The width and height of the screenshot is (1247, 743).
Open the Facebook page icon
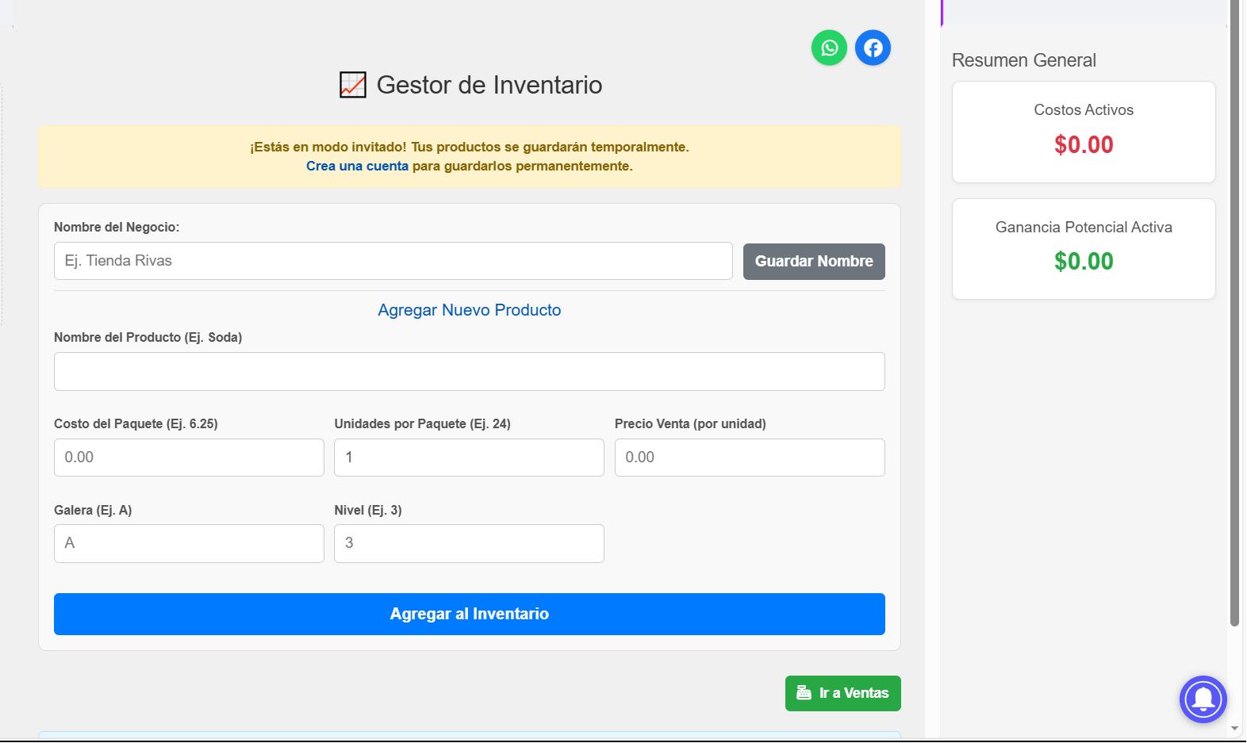click(x=873, y=48)
